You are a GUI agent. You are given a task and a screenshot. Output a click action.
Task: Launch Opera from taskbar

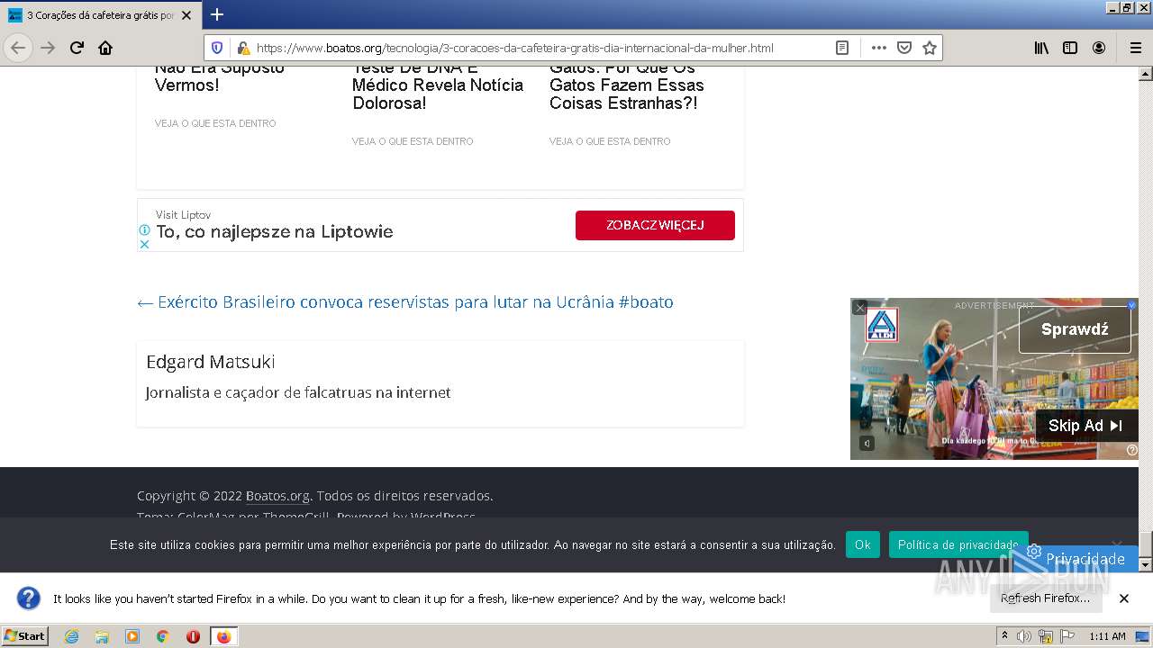pyautogui.click(x=193, y=636)
